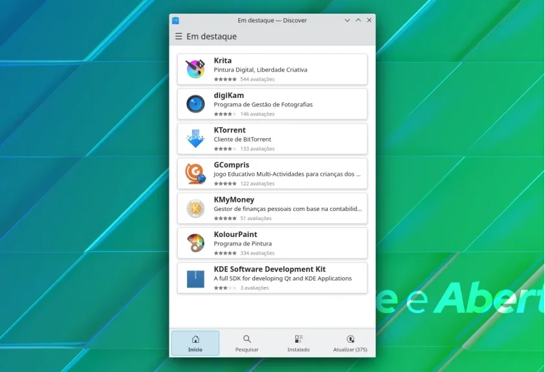Image resolution: width=545 pixels, height=372 pixels.
Task: Maximize window using the up chevron
Action: click(x=358, y=21)
